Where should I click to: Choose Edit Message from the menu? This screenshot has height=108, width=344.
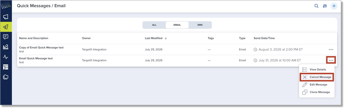[317, 85]
